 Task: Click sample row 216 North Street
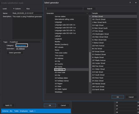(x=114, y=89)
